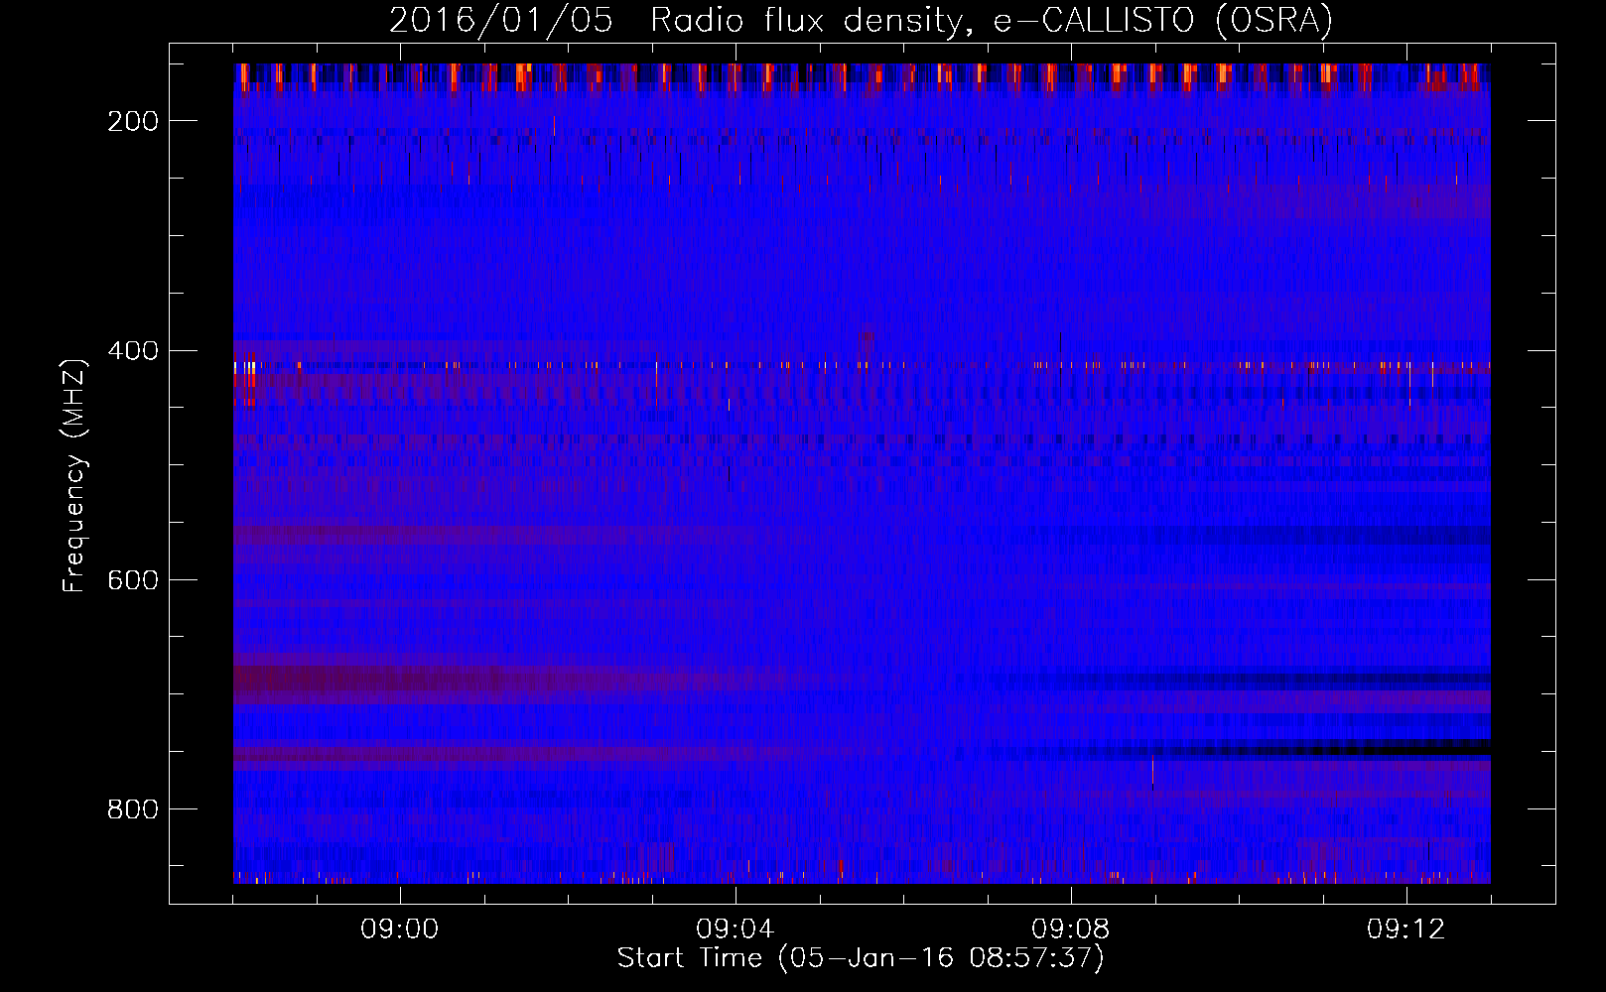Screen dimensions: 1606x992
Task: Click the 09:04 time tick label
Action: [x=736, y=930]
